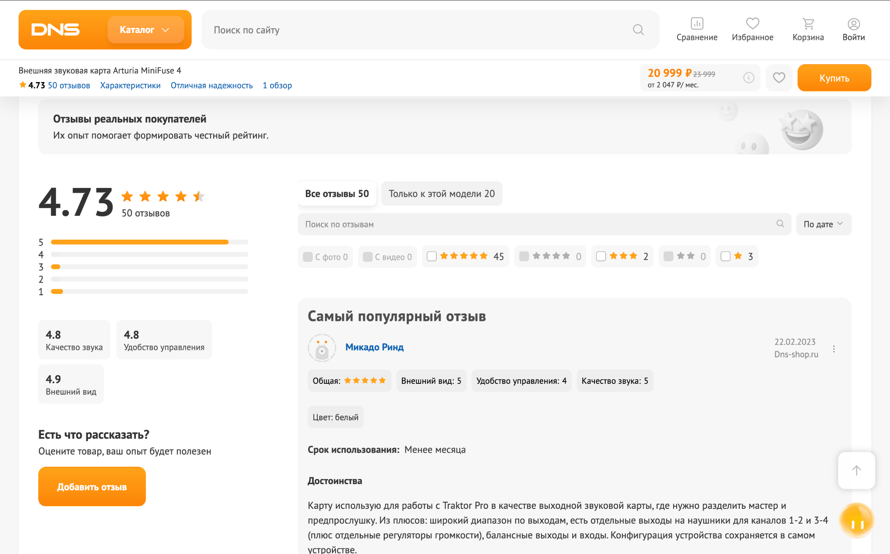The width and height of the screenshot is (890, 554).
Task: Click the Dns-shop.ru source label
Action: point(796,354)
